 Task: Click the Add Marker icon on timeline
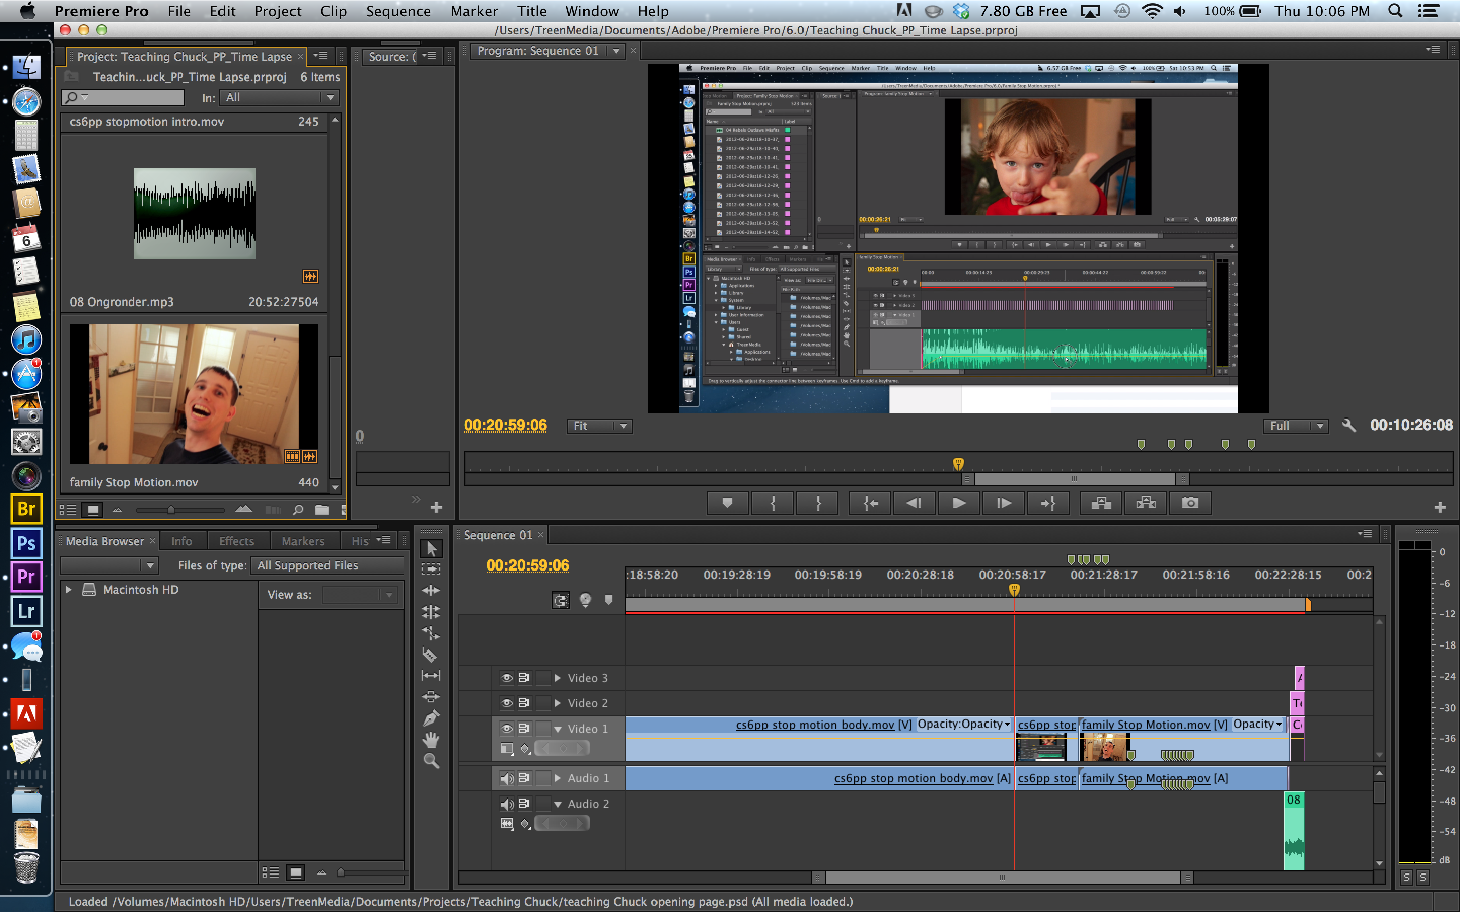pyautogui.click(x=605, y=600)
